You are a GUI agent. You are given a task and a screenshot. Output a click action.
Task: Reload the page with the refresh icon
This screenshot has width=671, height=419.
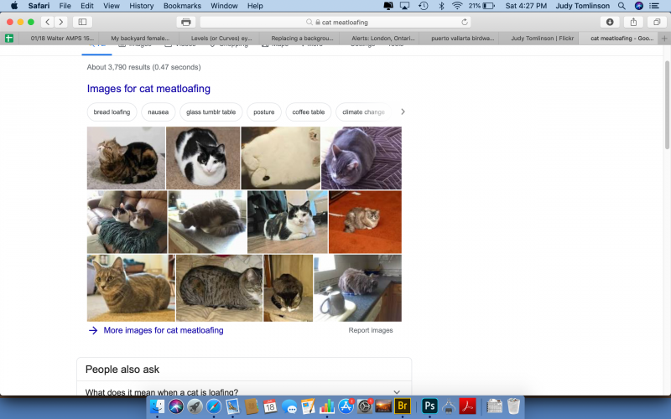point(465,22)
